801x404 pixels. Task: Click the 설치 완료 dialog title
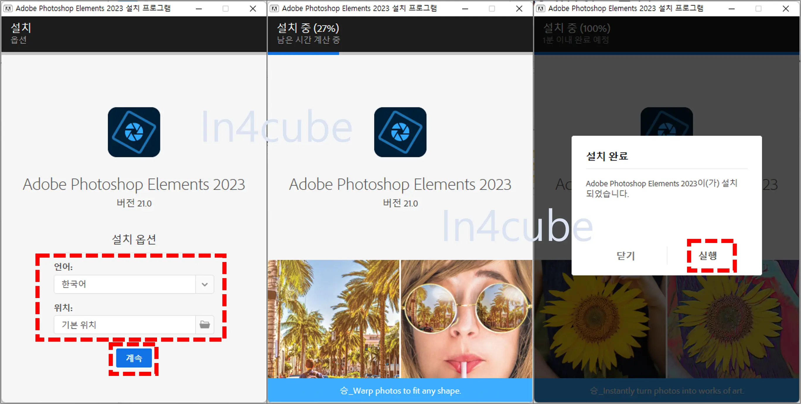pyautogui.click(x=607, y=156)
